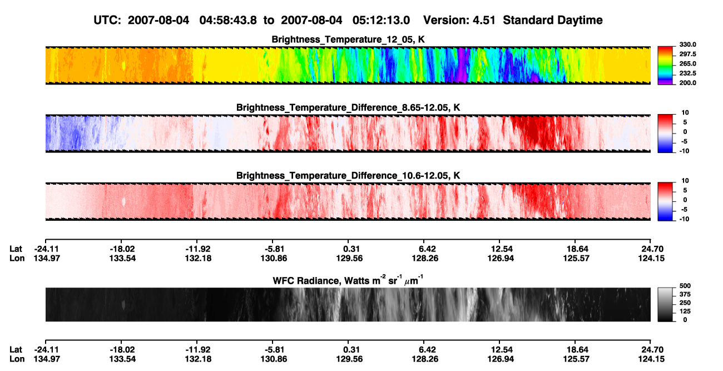Click the 'Lat' row label on the bottom axis
Screen dimensions: 723x371
(16, 349)
